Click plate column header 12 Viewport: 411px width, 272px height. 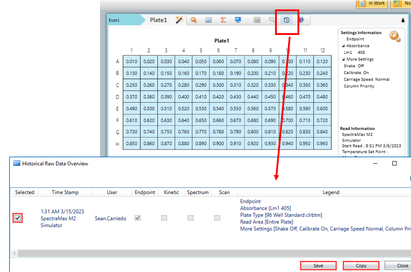[x=323, y=50]
